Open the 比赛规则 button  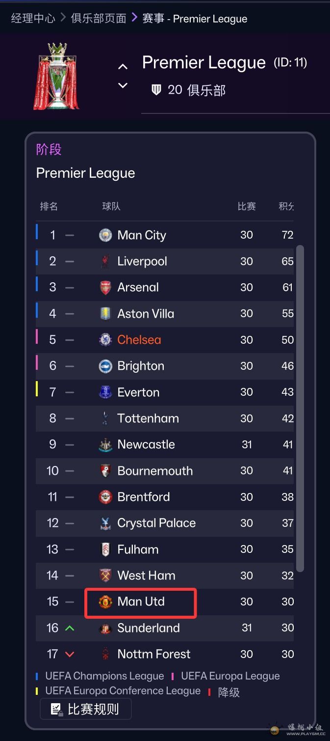pyautogui.click(x=86, y=709)
